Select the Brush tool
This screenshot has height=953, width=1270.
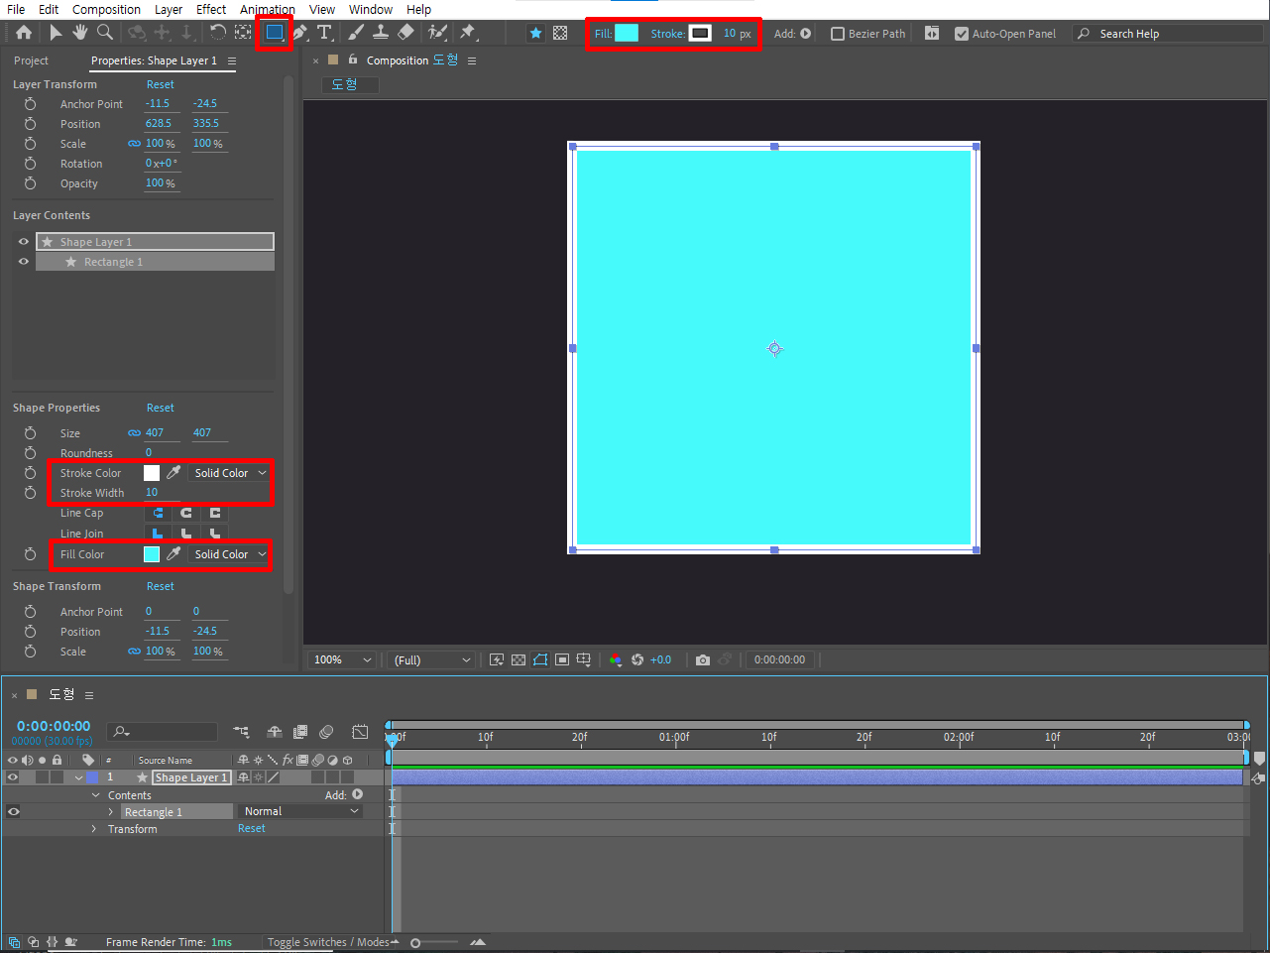(x=356, y=33)
